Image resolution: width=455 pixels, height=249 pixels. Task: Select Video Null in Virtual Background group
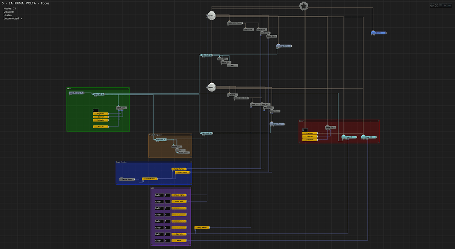pos(161,140)
